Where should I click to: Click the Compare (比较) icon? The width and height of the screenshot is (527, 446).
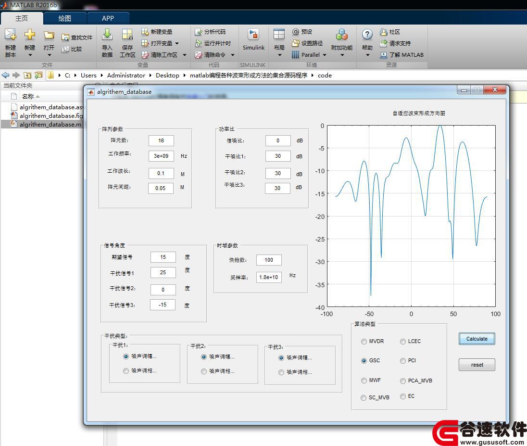click(65, 49)
